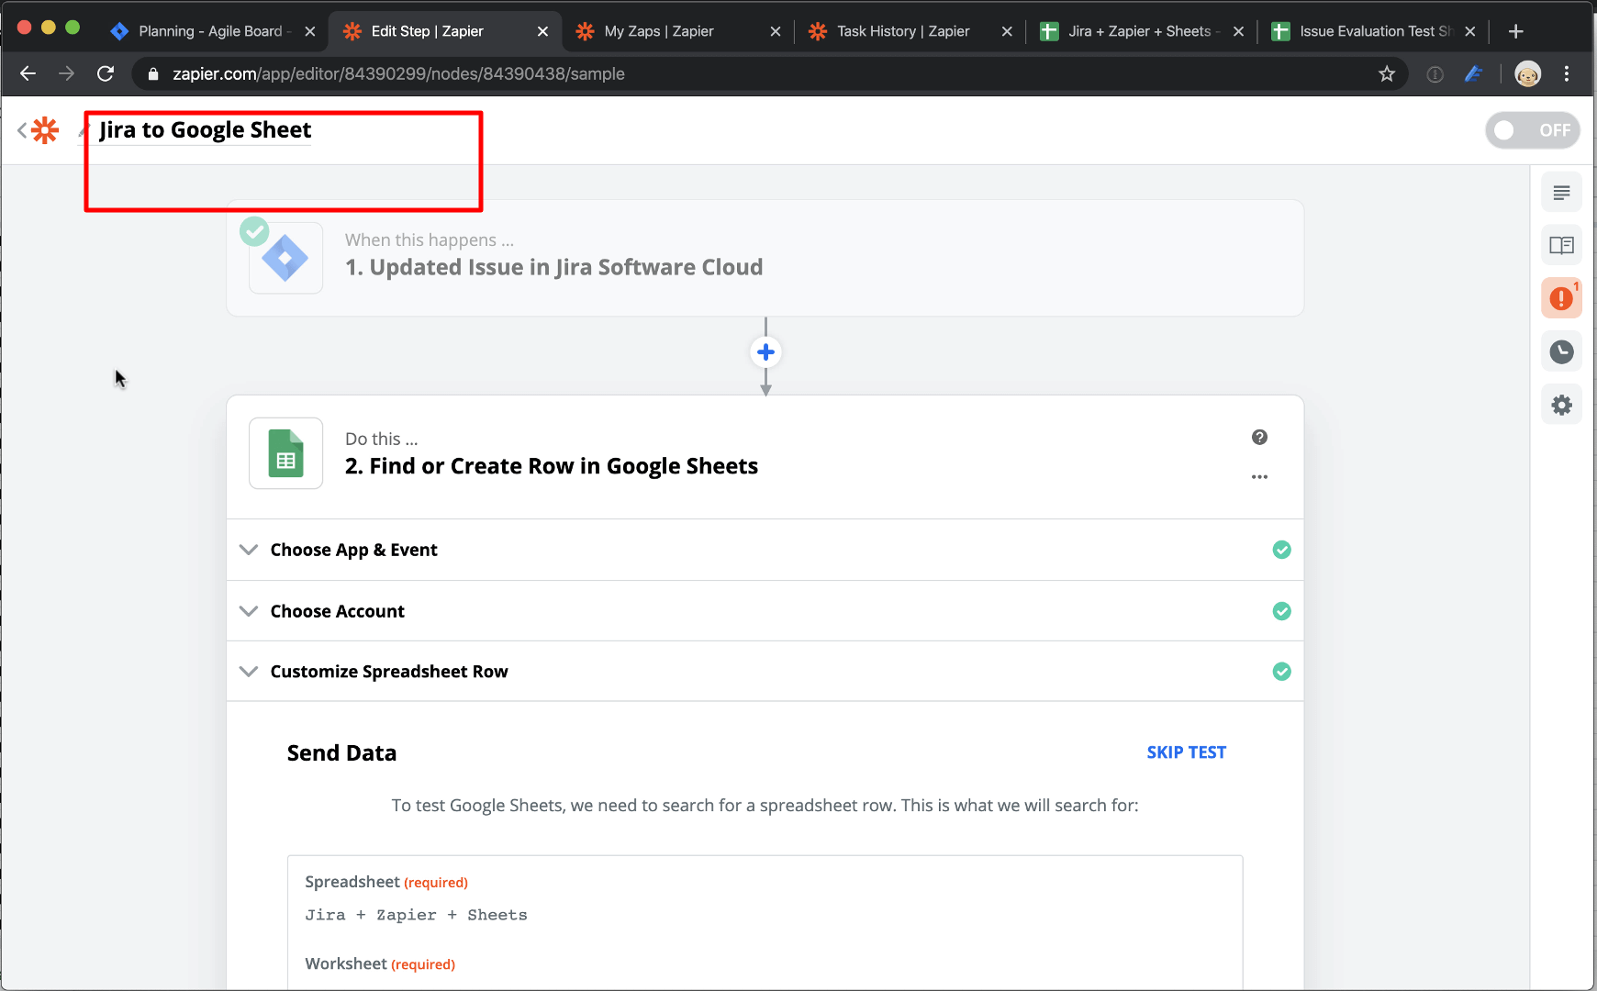Viewport: 1597px width, 991px height.
Task: Click step title Find or Create Row
Action: point(551,466)
